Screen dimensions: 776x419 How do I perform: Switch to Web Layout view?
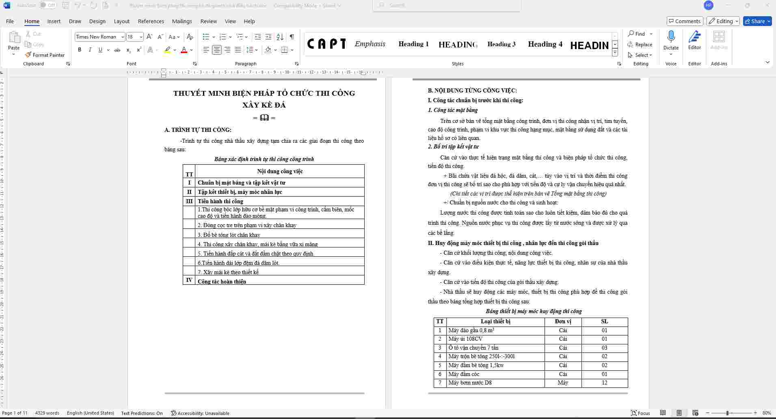695,413
